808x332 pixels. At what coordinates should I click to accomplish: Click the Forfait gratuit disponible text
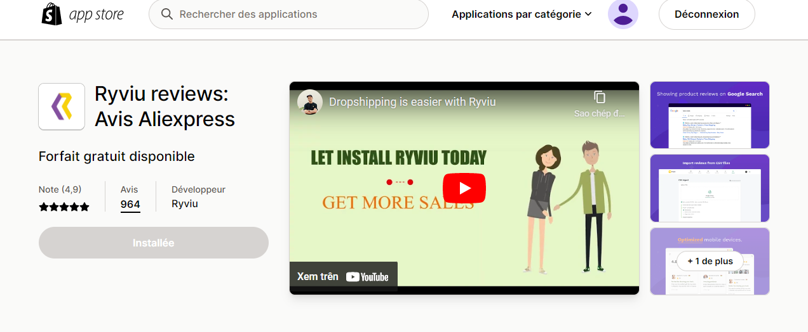[117, 156]
